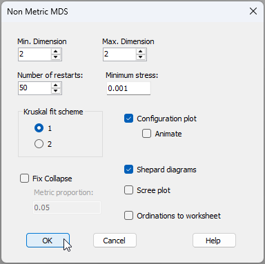Decrease the Max. Dimension spinner value
This screenshot has width=265, height=264.
coord(141,57)
